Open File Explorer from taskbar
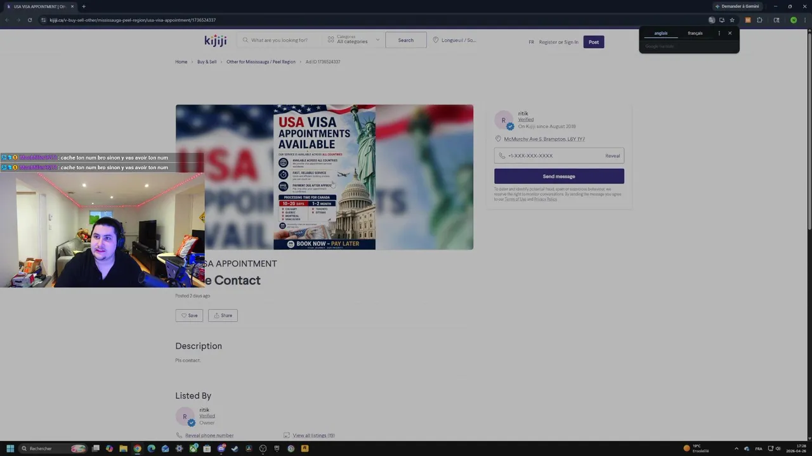The height and width of the screenshot is (456, 812). click(123, 448)
